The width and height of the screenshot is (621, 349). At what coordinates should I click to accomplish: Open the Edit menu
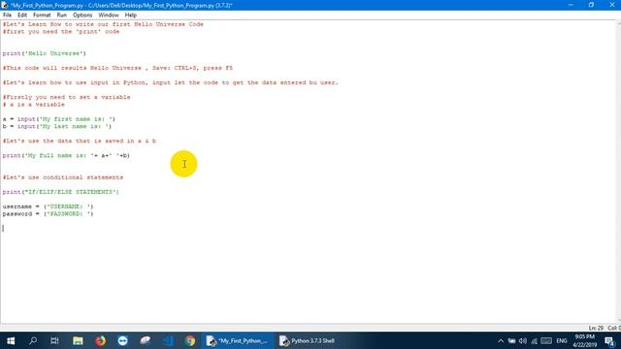[22, 16]
